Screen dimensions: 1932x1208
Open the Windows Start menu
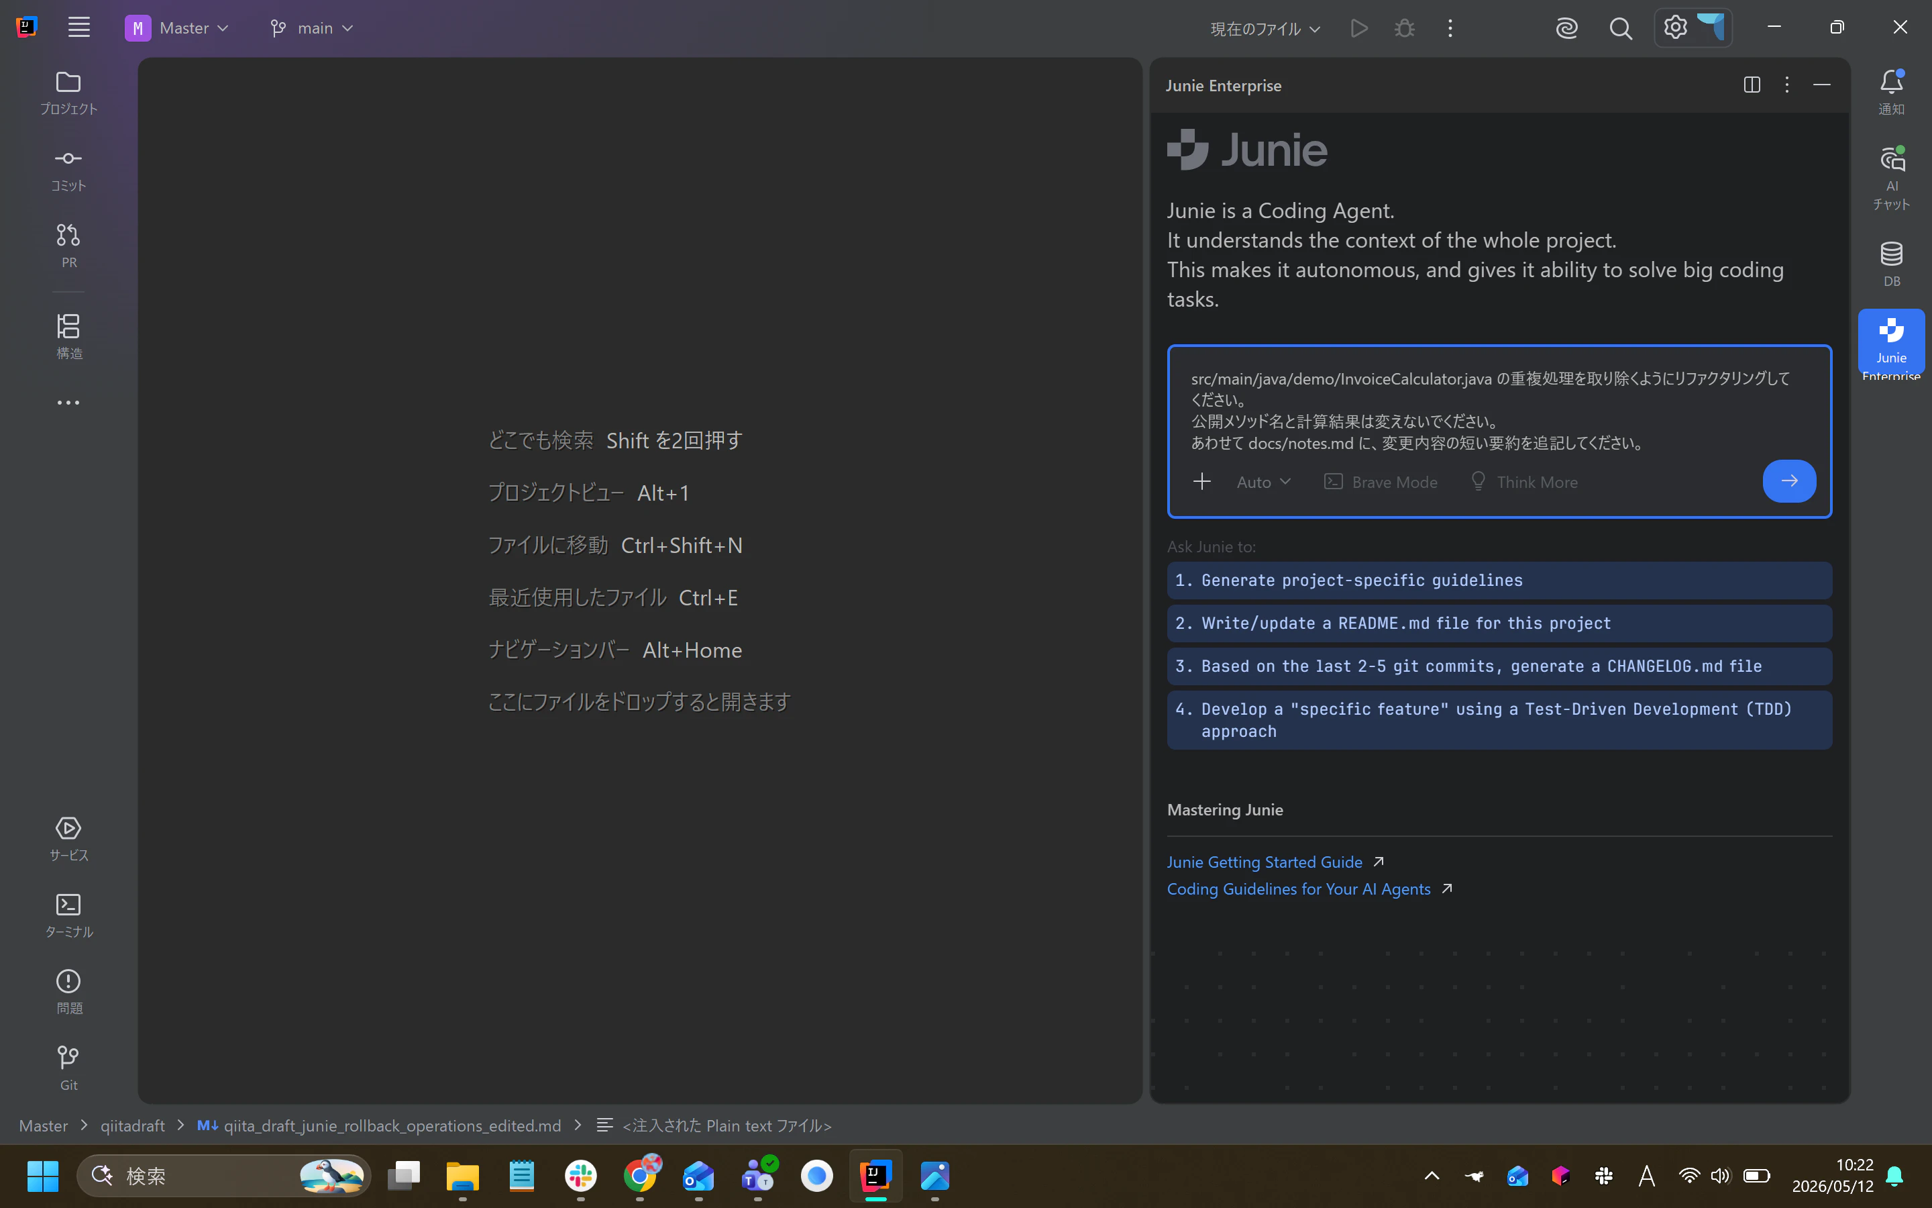(x=42, y=1176)
